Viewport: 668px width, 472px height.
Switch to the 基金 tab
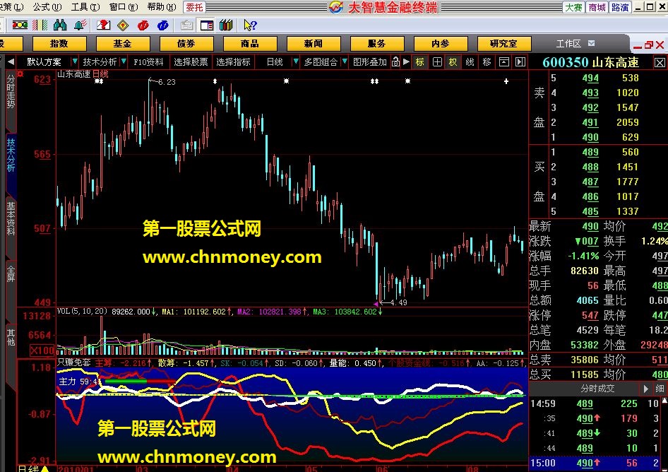[123, 44]
